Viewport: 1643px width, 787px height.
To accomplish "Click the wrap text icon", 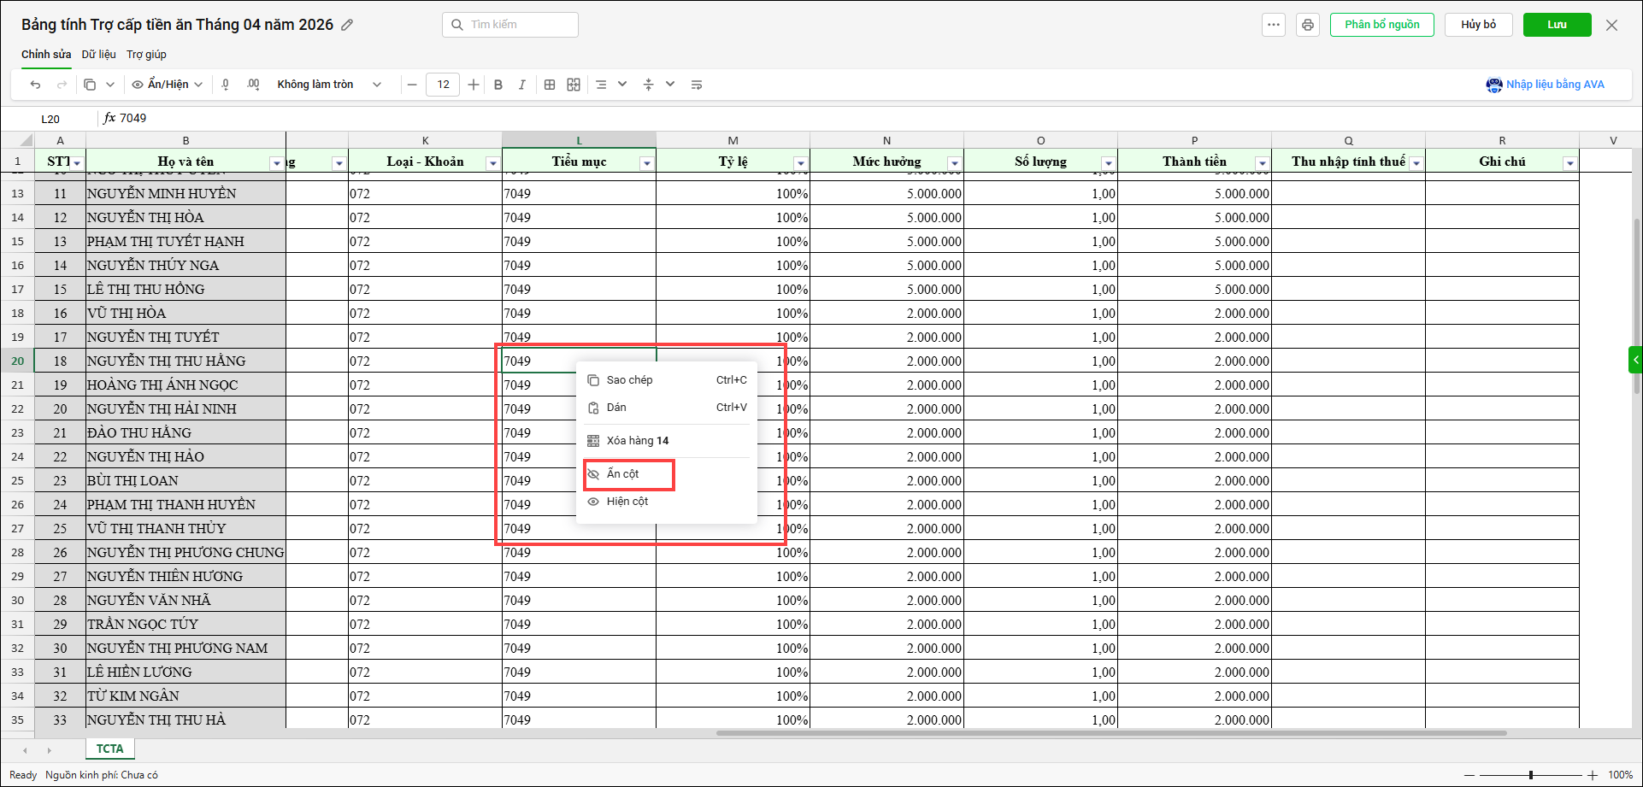I will (x=697, y=85).
